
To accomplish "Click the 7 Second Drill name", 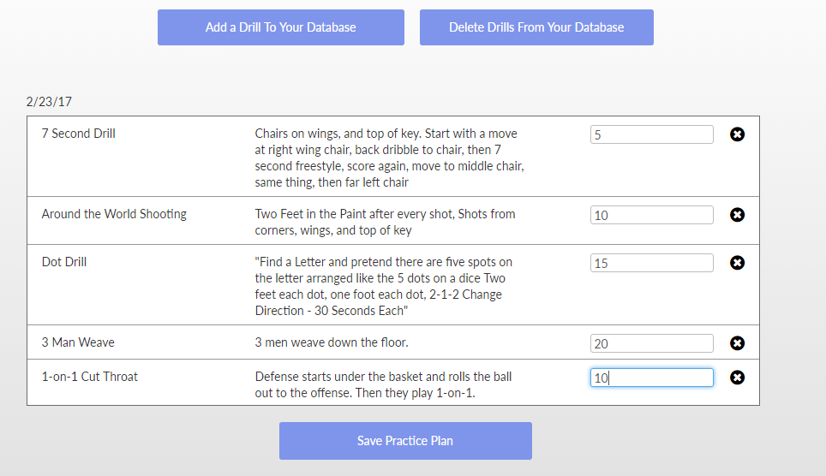I will (79, 134).
